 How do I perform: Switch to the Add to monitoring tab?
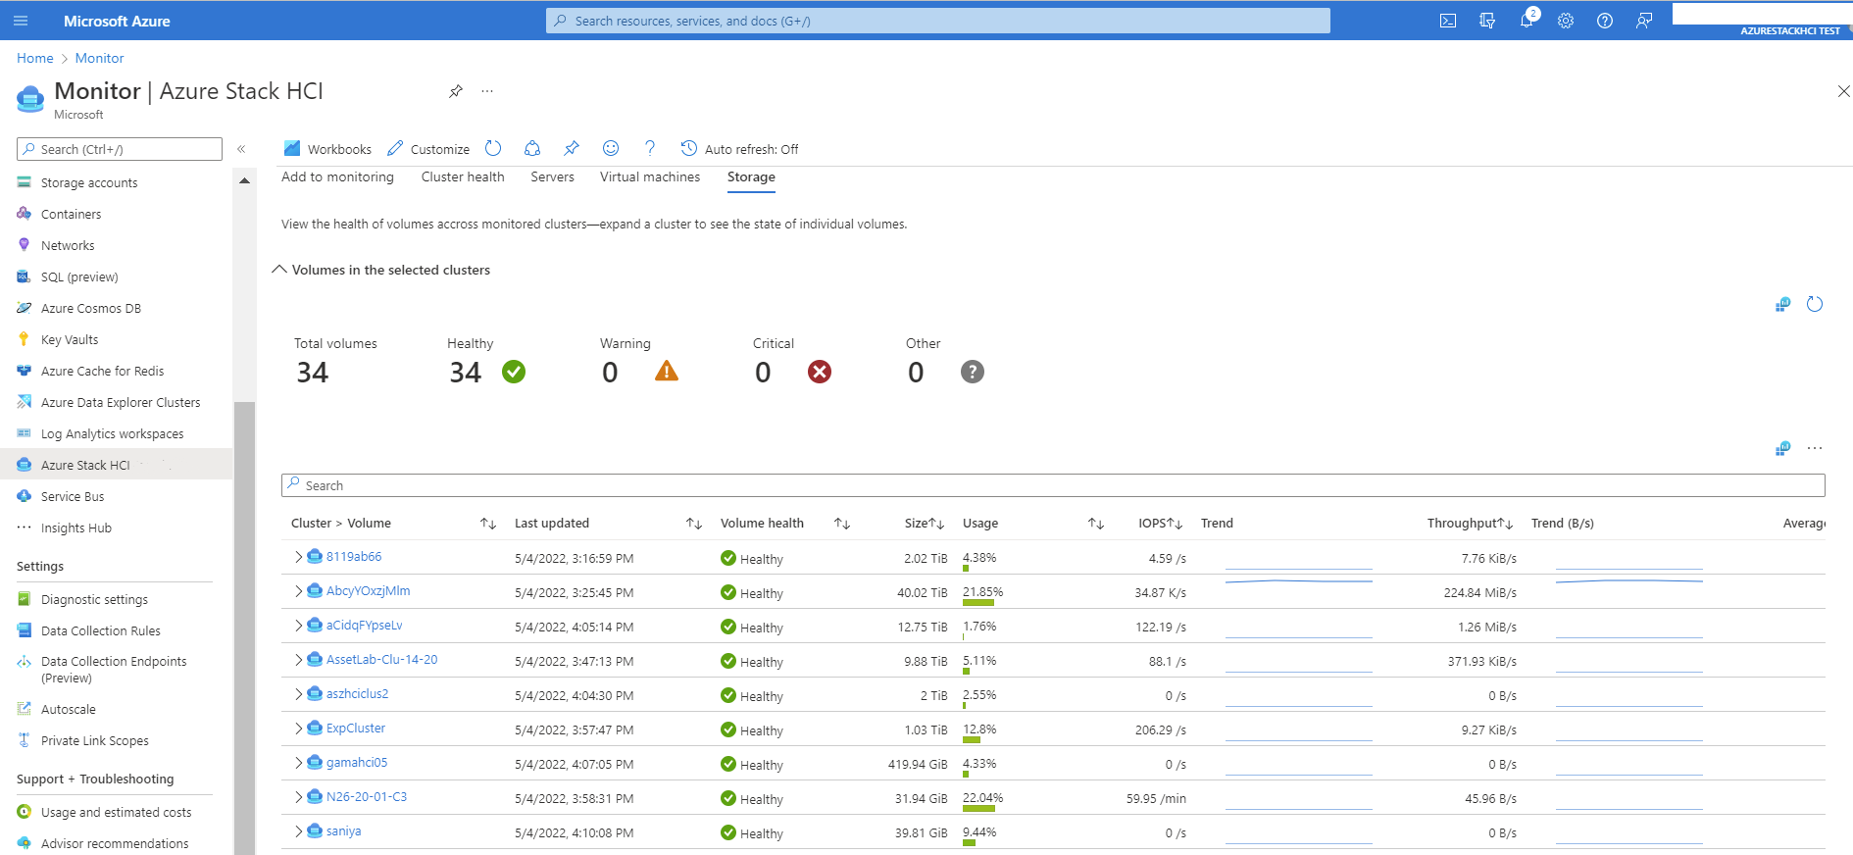(x=337, y=176)
